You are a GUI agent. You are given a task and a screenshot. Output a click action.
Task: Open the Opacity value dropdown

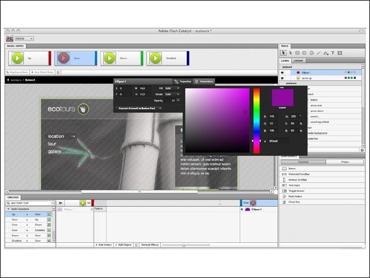[x=178, y=100]
